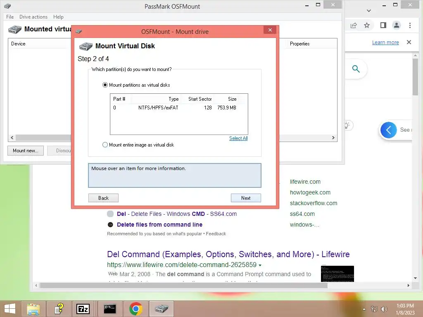The height and width of the screenshot is (317, 423).
Task: Click the command prompt thumbnail image
Action: 337,274
